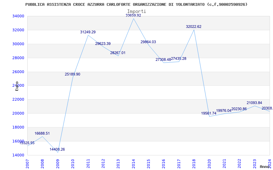Select the 25189.90 data label

pos(73,74)
